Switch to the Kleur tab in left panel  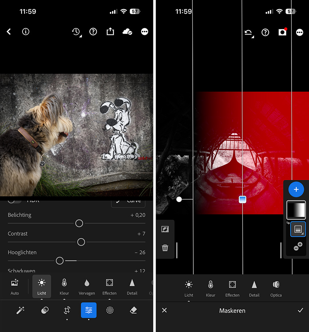point(64,287)
